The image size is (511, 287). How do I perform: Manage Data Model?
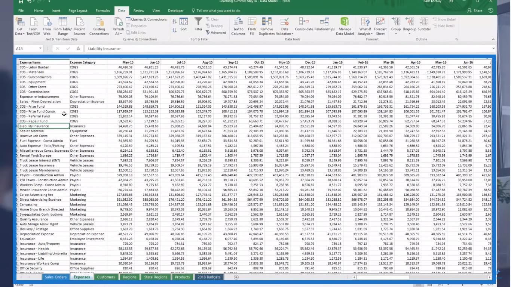coord(345,26)
